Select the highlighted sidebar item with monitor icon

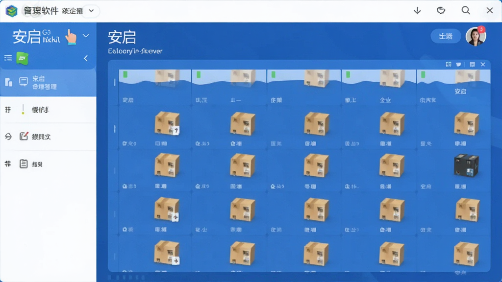tap(48, 82)
